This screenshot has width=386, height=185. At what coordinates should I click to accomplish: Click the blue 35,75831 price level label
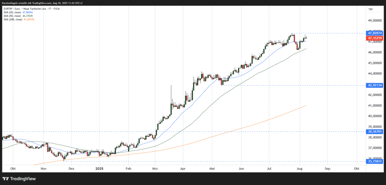374,162
